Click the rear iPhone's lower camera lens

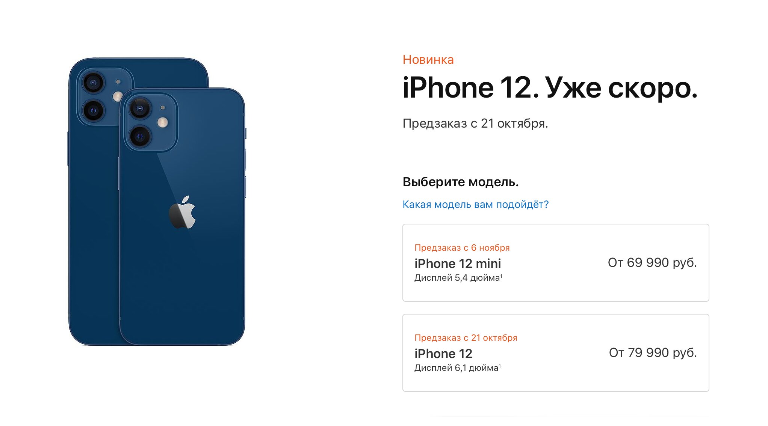click(93, 110)
